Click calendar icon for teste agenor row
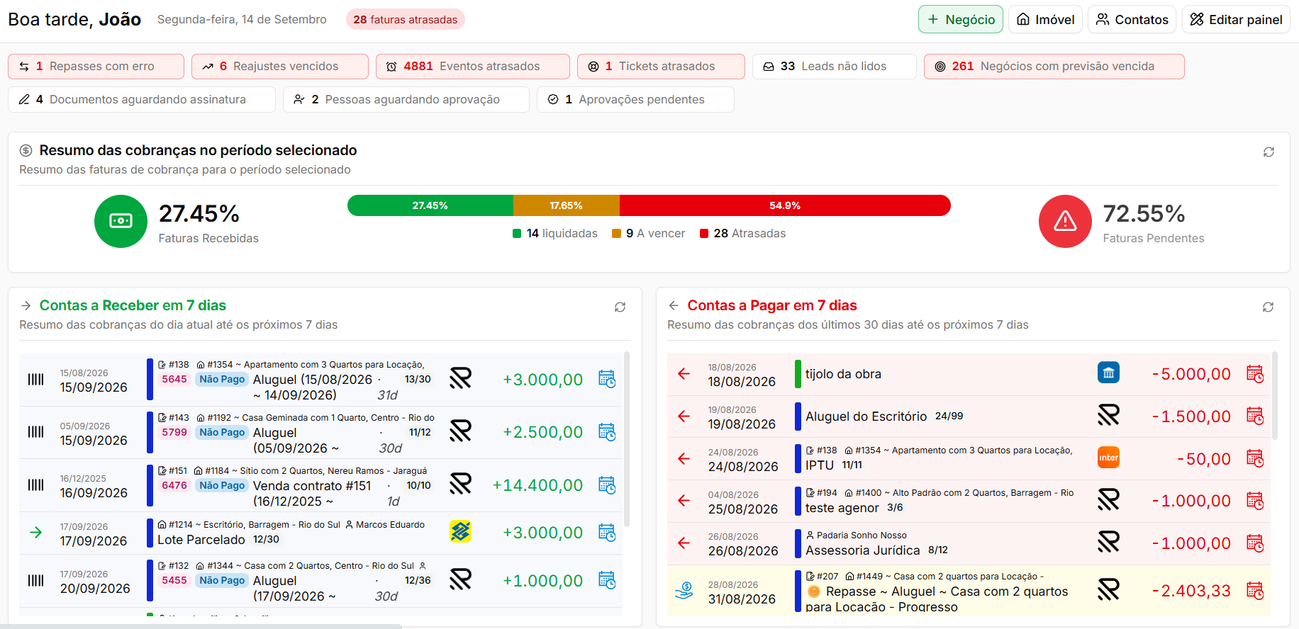Viewport: 1299px width, 629px height. coord(1255,501)
